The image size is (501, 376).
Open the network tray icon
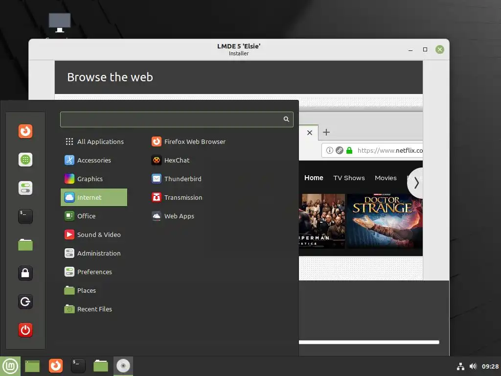[x=460, y=366]
